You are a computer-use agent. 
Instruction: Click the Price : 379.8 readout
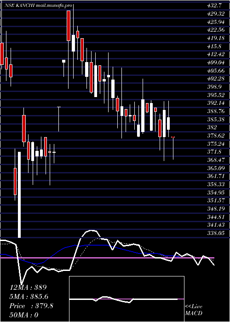point(31,306)
